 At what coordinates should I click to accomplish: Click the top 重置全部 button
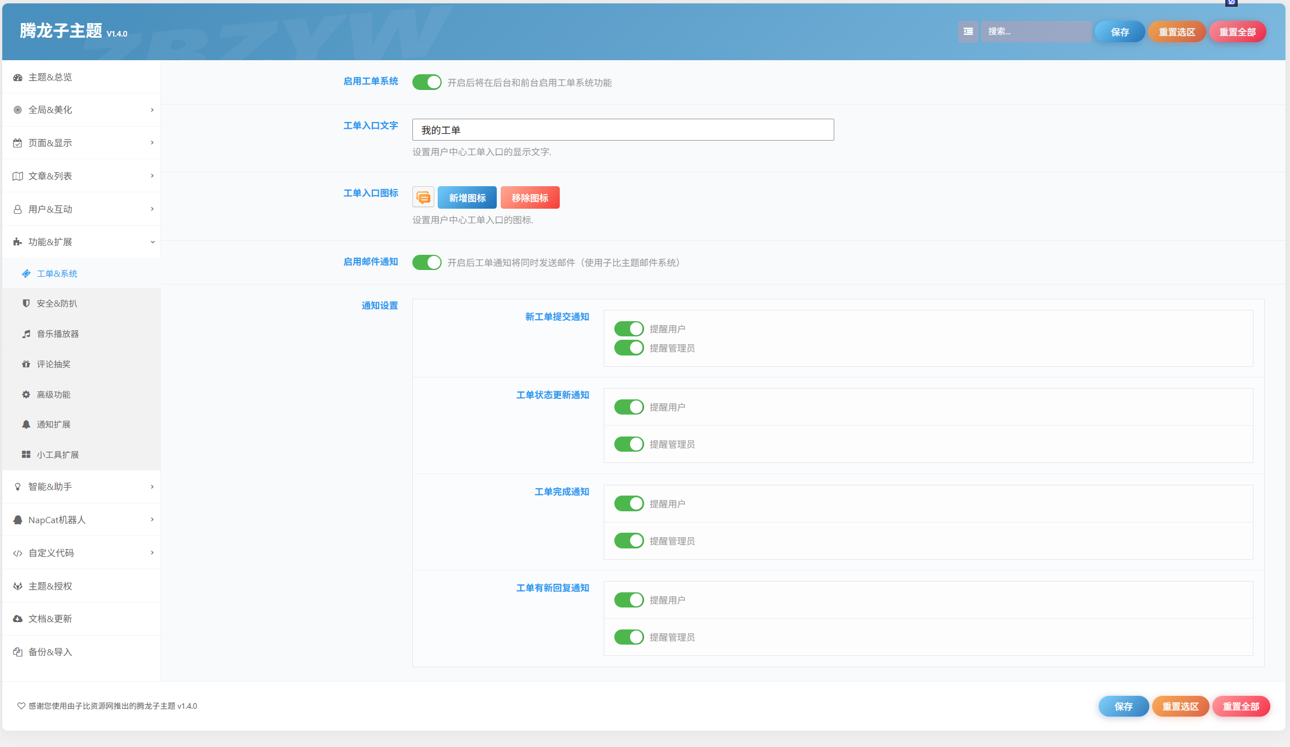click(x=1238, y=32)
